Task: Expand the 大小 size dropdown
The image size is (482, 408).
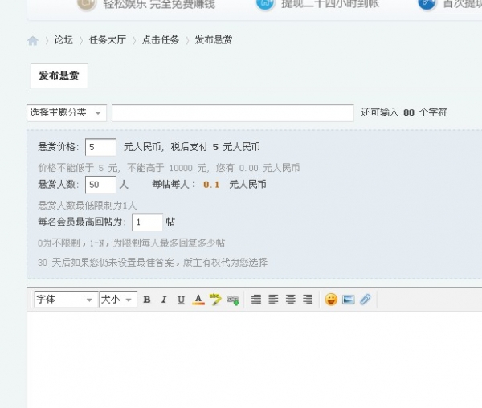Action: click(118, 300)
